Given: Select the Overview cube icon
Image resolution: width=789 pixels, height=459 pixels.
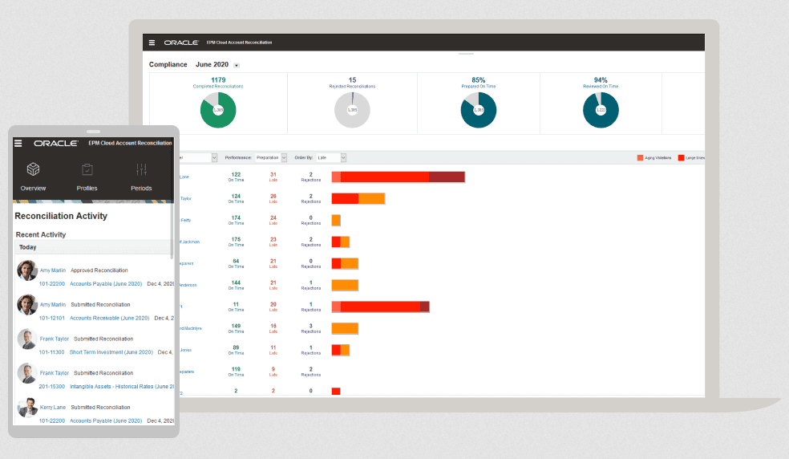Looking at the screenshot, I should (x=33, y=169).
